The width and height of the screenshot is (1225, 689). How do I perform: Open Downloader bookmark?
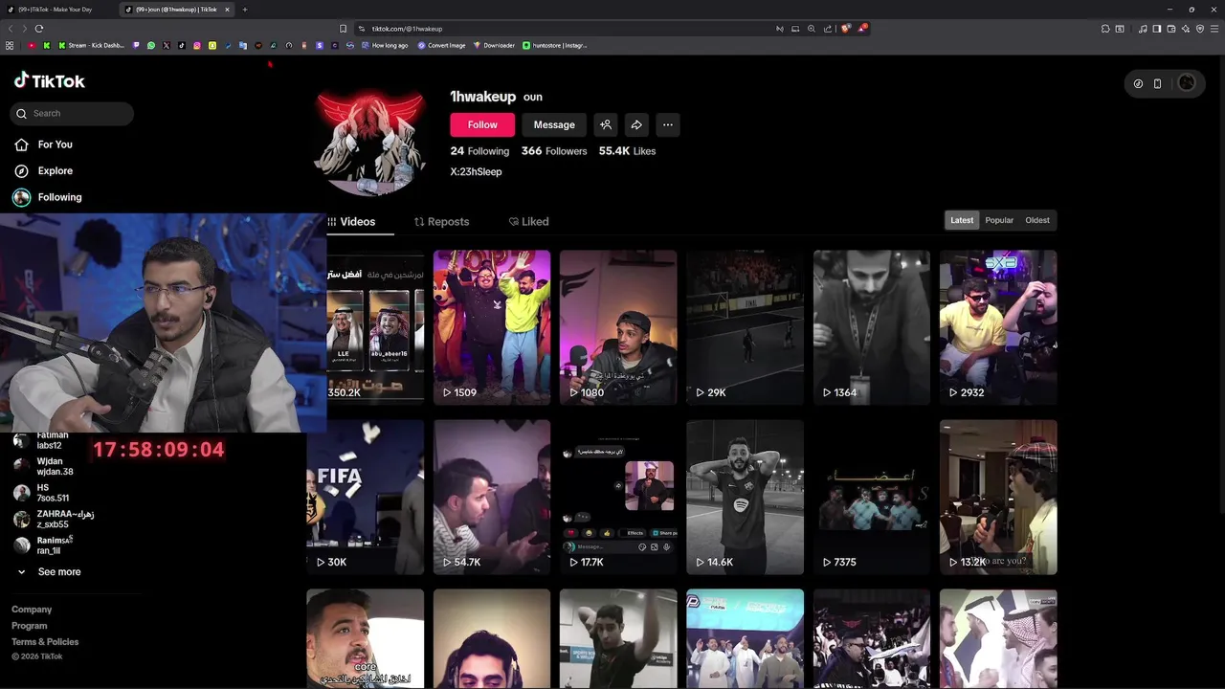(x=494, y=45)
